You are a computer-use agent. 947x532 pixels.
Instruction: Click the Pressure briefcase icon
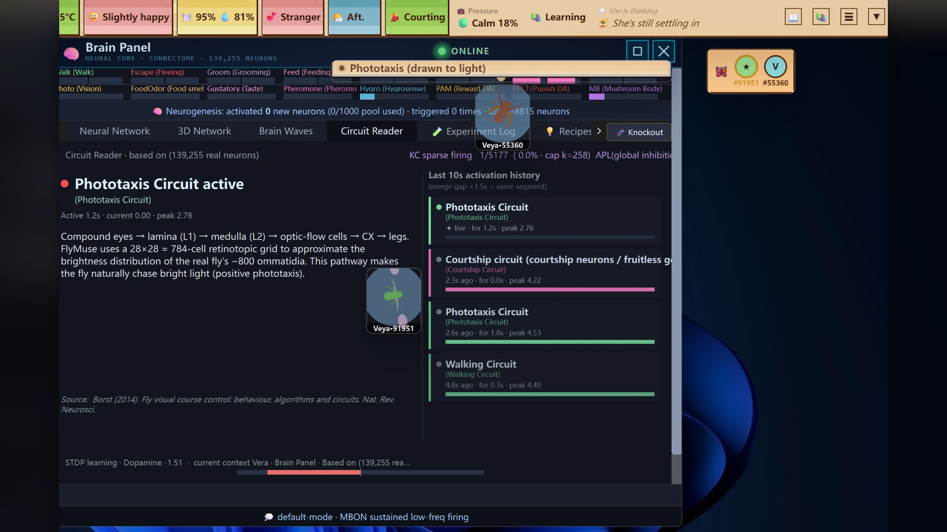point(461,11)
